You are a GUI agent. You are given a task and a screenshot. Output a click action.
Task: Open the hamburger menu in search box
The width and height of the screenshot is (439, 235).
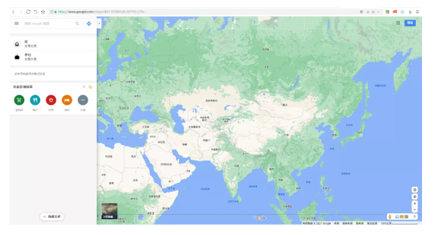tap(16, 24)
